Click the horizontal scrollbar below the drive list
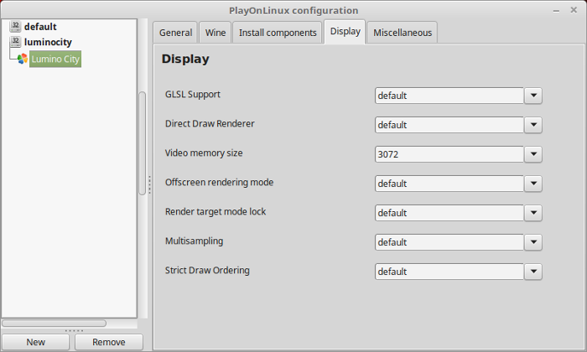587x352 pixels. click(54, 323)
